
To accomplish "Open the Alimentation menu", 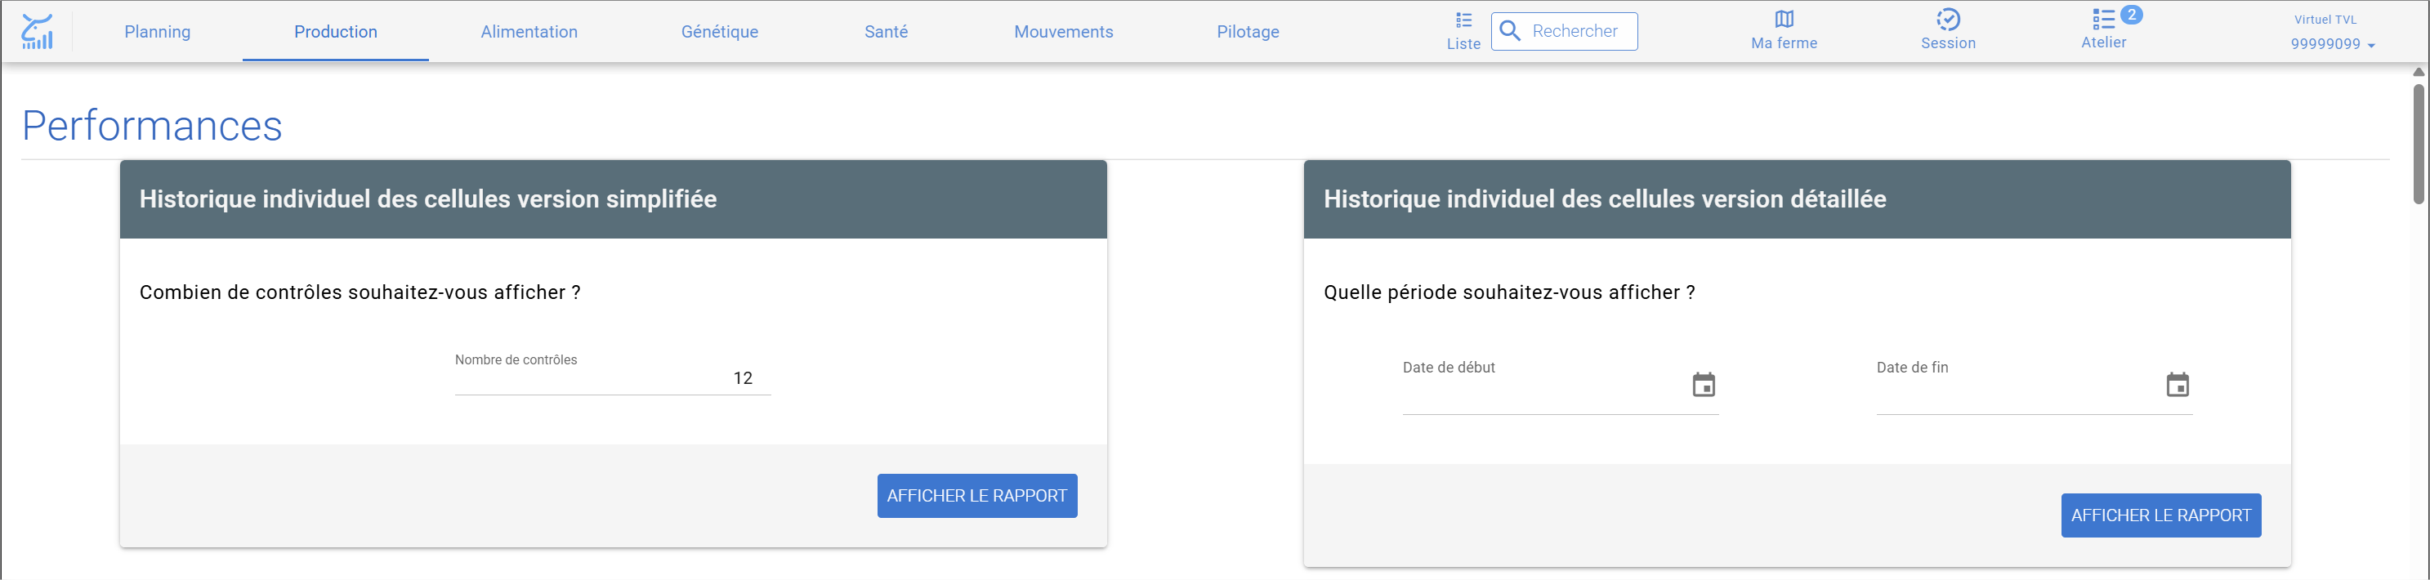I will [x=529, y=31].
